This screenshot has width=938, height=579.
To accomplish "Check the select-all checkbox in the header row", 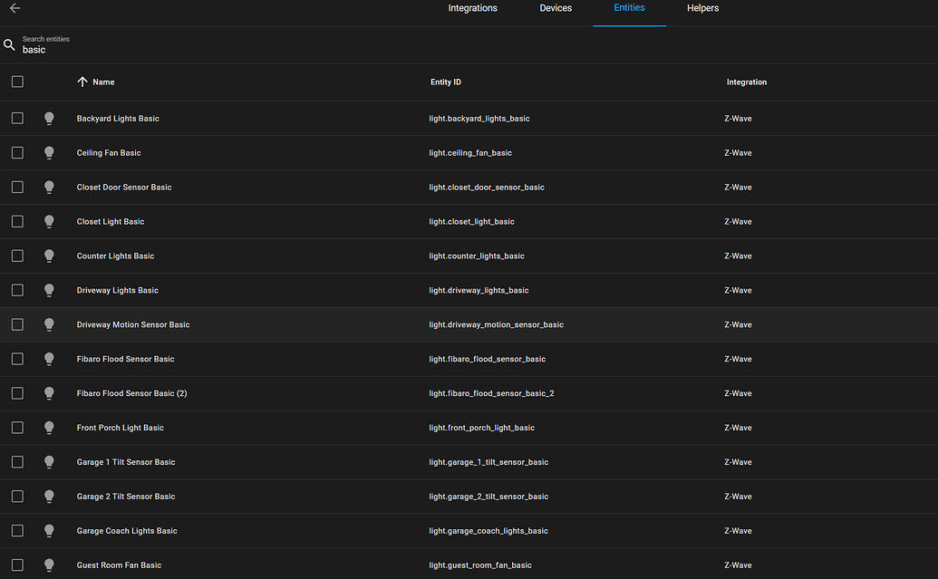I will 17,81.
